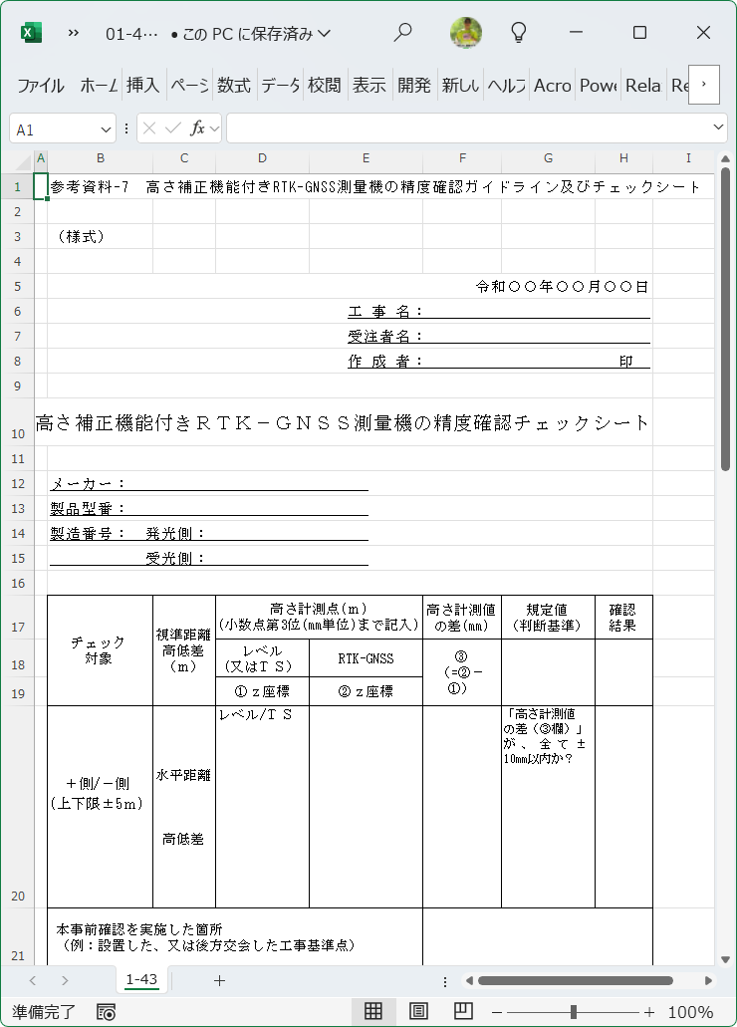Click the horizontal scrollbar right arrow
The width and height of the screenshot is (737, 1027).
point(708,980)
